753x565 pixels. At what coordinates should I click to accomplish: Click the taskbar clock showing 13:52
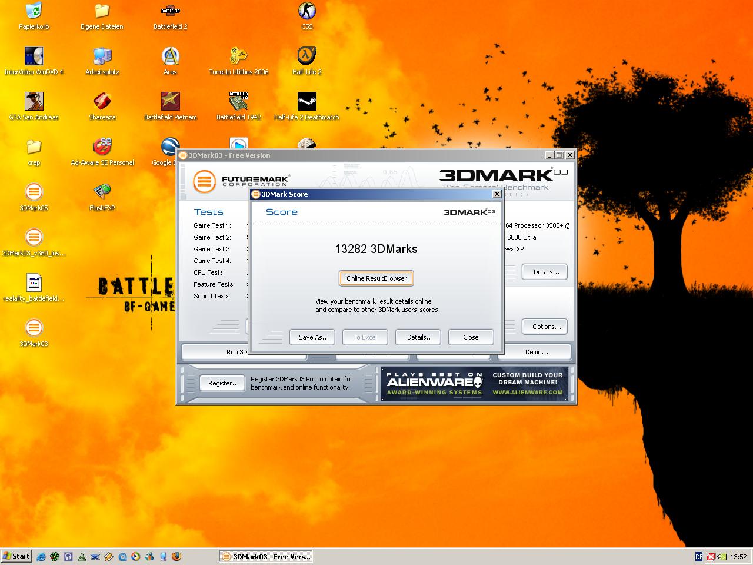click(738, 557)
